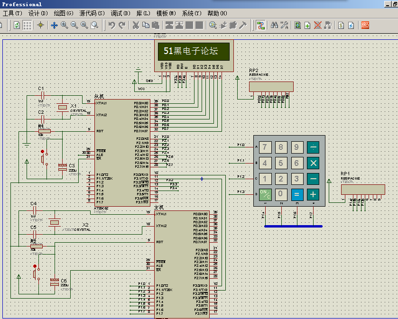Click the cut scissors icon
Viewport: 398px width, 319px height.
pyautogui.click(x=136, y=25)
